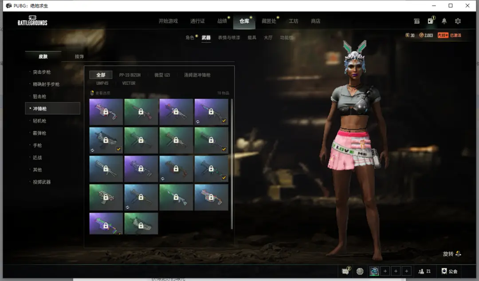Open the 大厅 sub-tab
The image size is (479, 281).
[268, 38]
